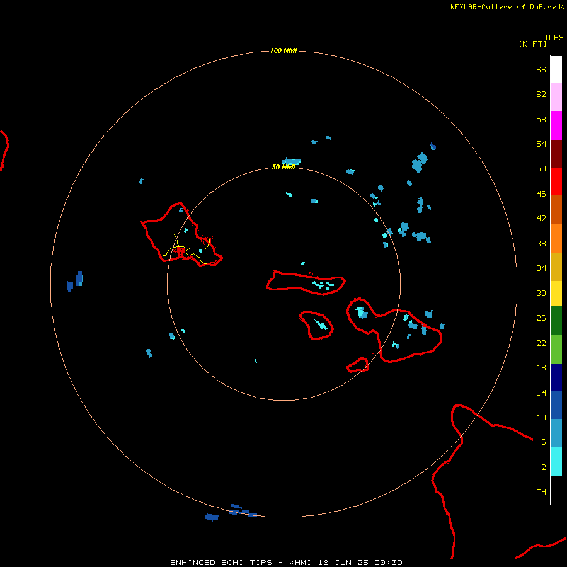Click the "TH" threshold label
This screenshot has height=567, width=567.
[x=541, y=492]
